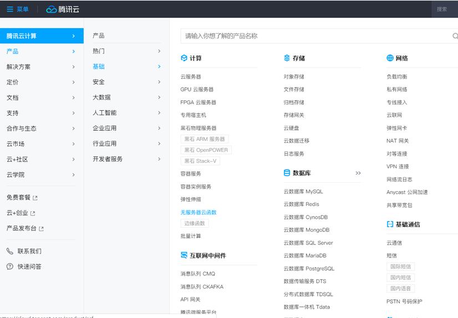This screenshot has height=318, width=458.
Task: Open 云数据库 Redis link
Action: [301, 204]
